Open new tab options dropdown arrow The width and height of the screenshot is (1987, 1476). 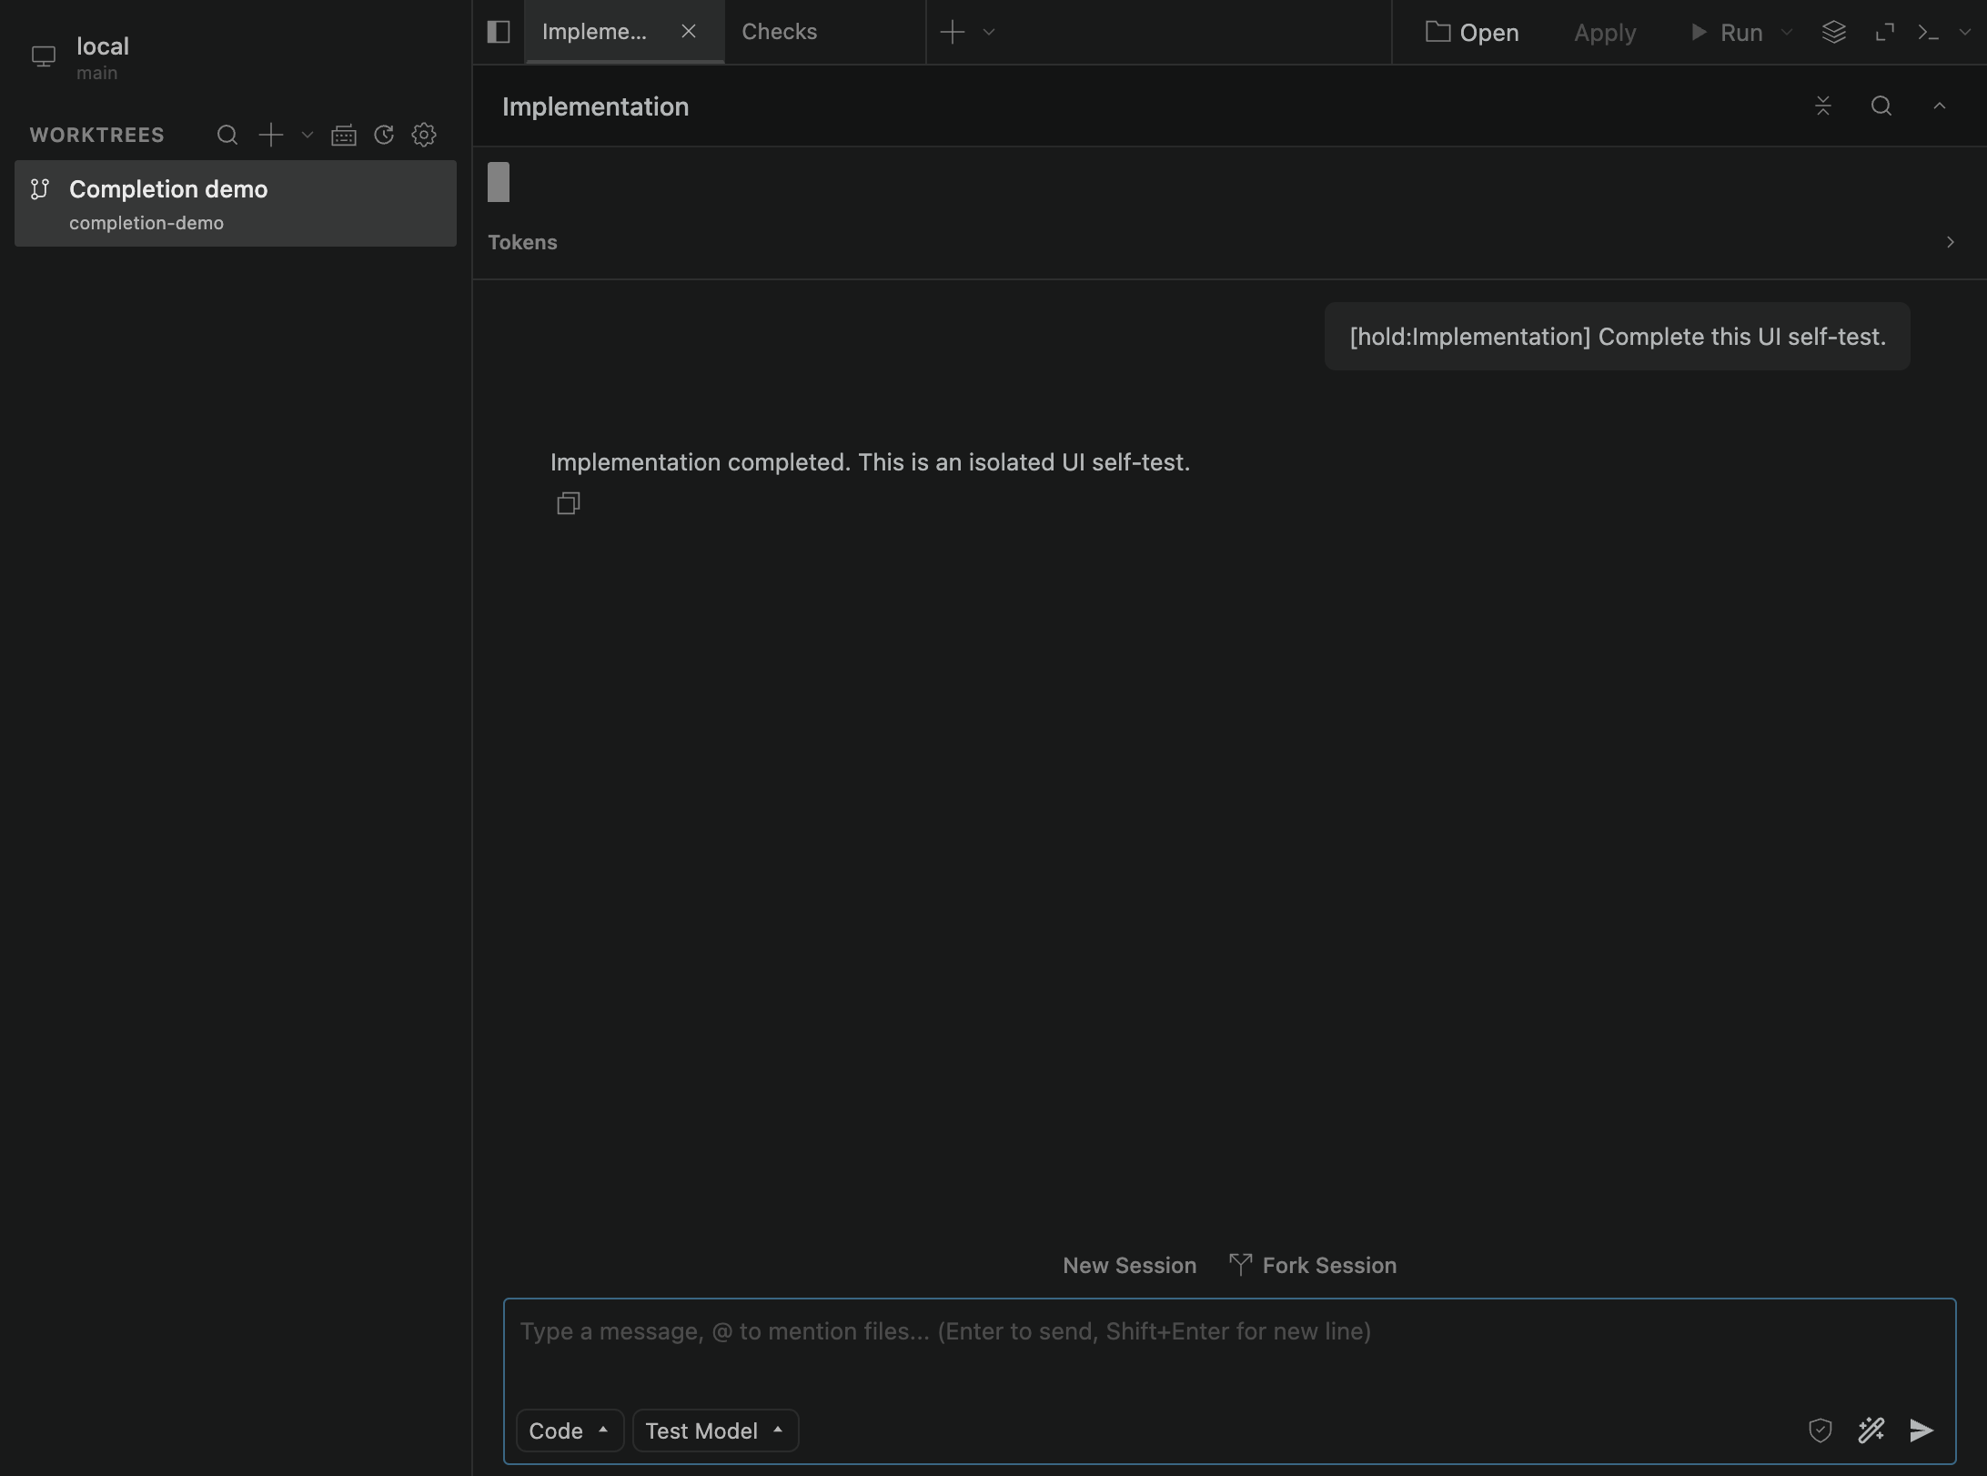[989, 32]
